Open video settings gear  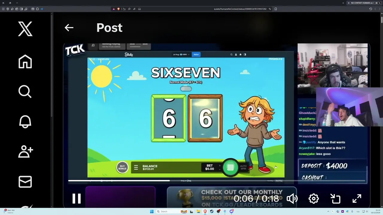314,199
